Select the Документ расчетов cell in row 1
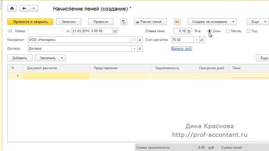Screen dimensions: 269x151 coord(56,76)
